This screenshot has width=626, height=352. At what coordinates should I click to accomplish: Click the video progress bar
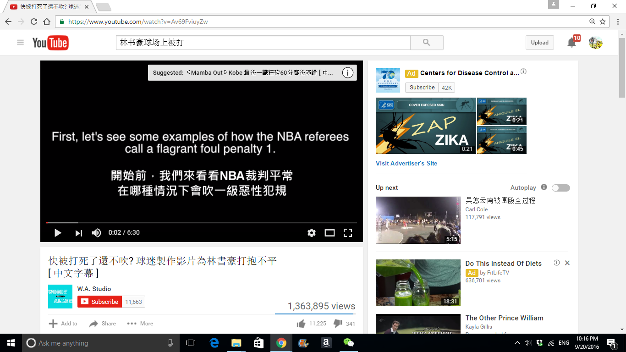click(202, 223)
